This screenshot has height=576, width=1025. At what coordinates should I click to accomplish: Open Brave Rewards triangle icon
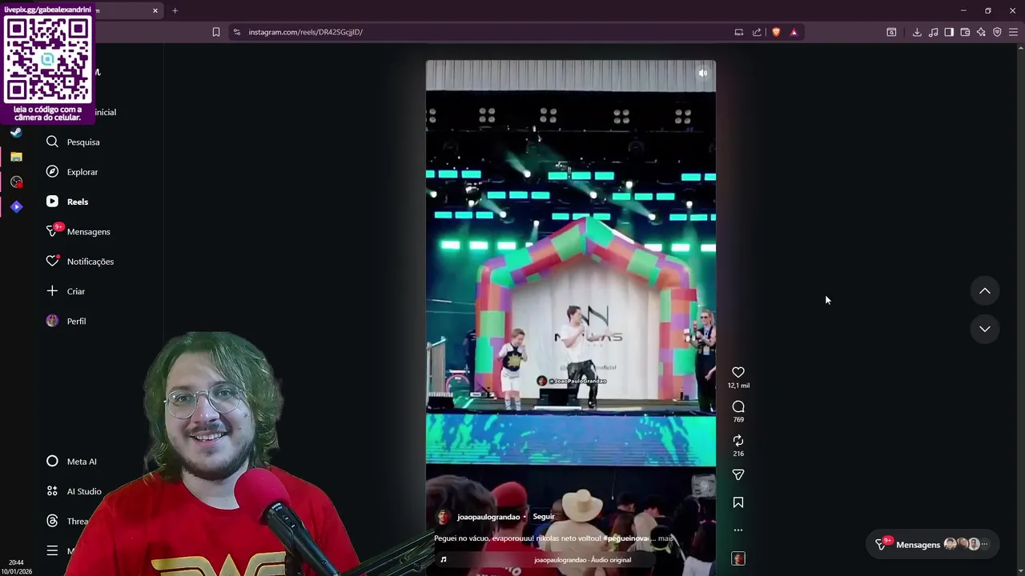[794, 32]
